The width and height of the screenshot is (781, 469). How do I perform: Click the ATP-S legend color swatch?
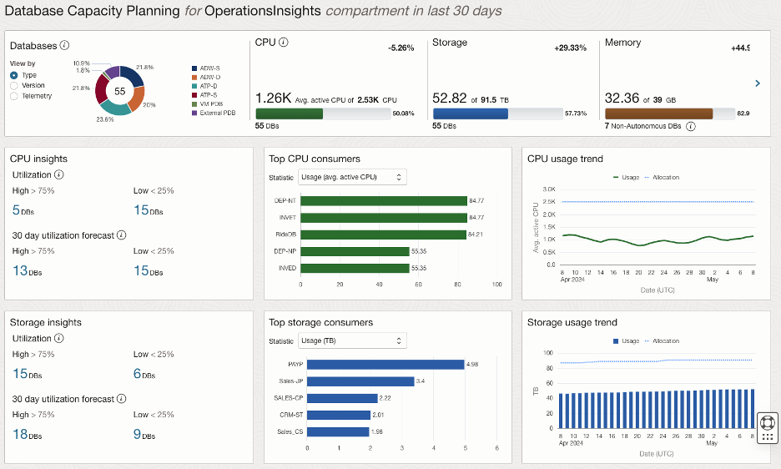click(x=194, y=95)
